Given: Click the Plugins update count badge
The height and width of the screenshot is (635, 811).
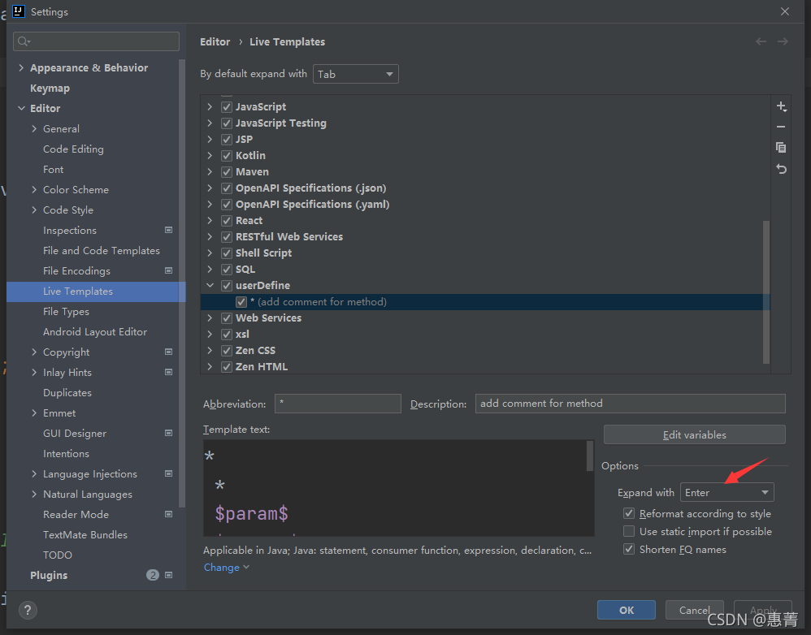Looking at the screenshot, I should tap(153, 575).
